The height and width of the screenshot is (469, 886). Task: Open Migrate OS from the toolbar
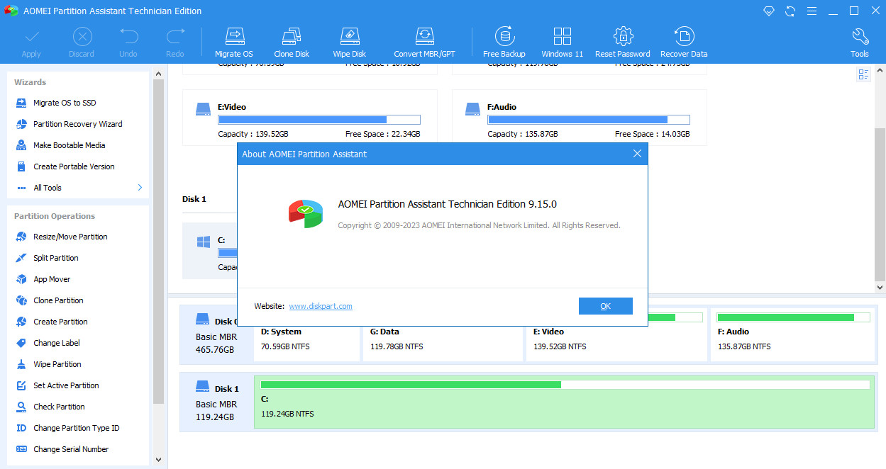tap(233, 43)
